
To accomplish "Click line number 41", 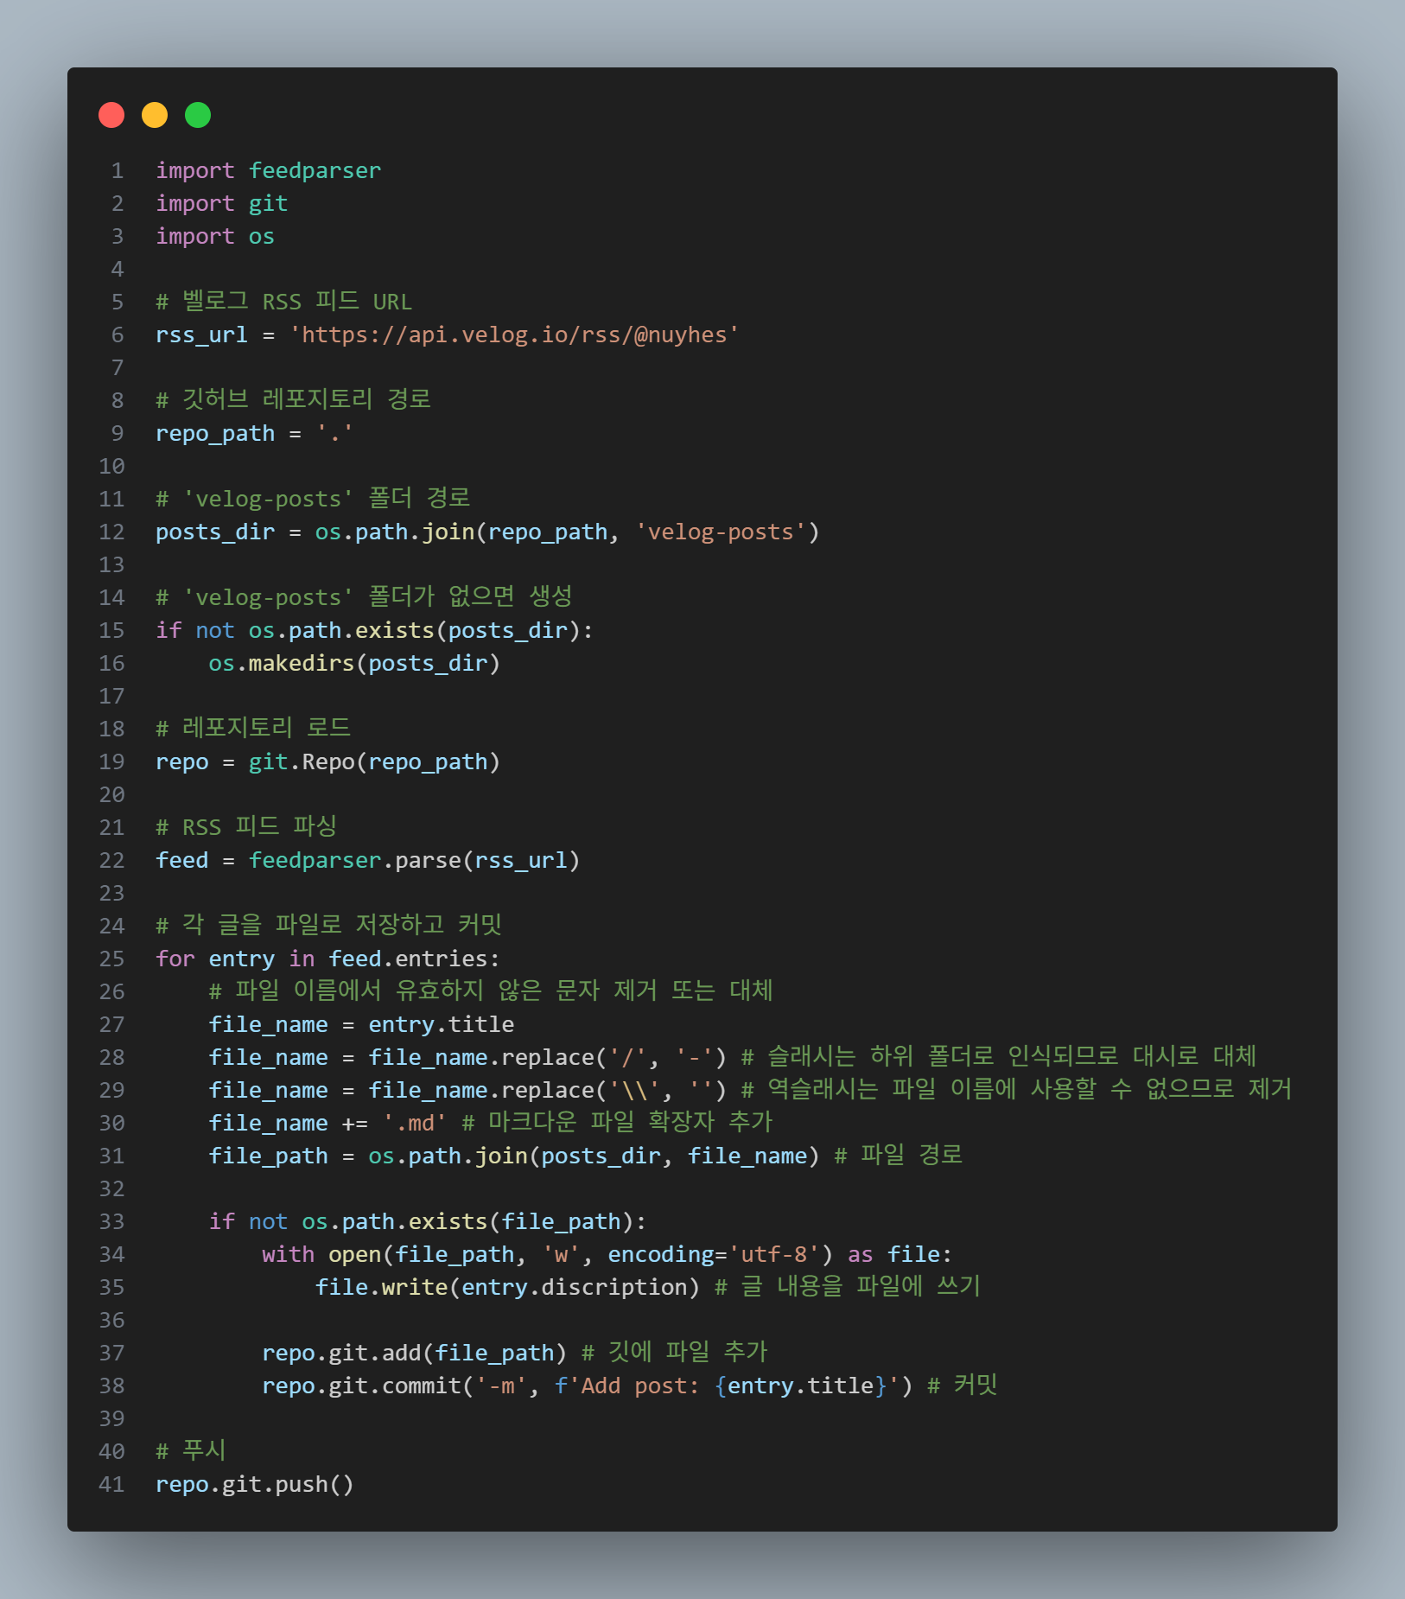I will click(x=111, y=1484).
